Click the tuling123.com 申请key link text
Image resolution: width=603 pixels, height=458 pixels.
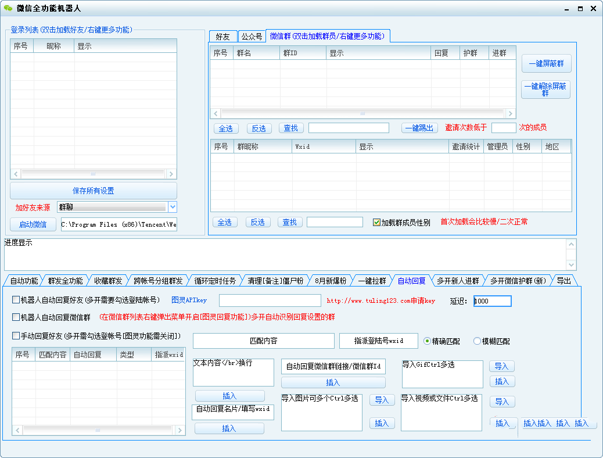click(381, 300)
